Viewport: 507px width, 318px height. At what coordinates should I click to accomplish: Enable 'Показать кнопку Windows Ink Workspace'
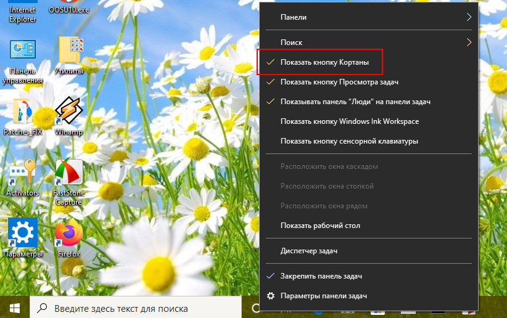369,121
